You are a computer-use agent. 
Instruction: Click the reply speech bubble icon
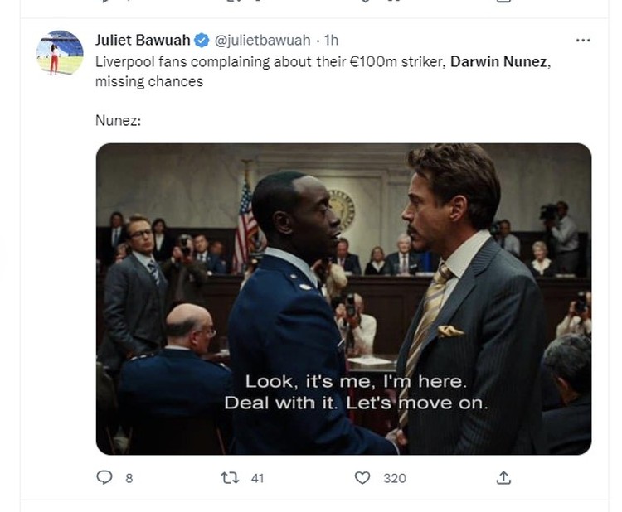[x=104, y=477]
